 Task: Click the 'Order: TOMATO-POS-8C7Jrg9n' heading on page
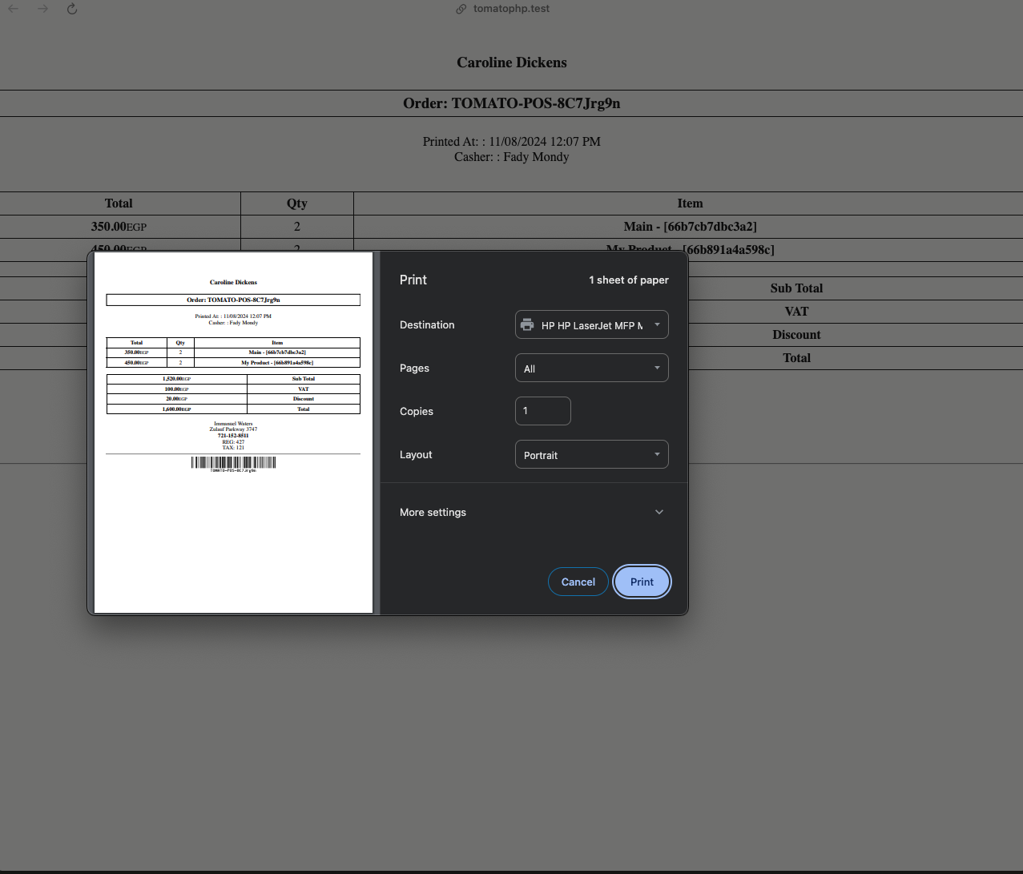[x=512, y=103]
